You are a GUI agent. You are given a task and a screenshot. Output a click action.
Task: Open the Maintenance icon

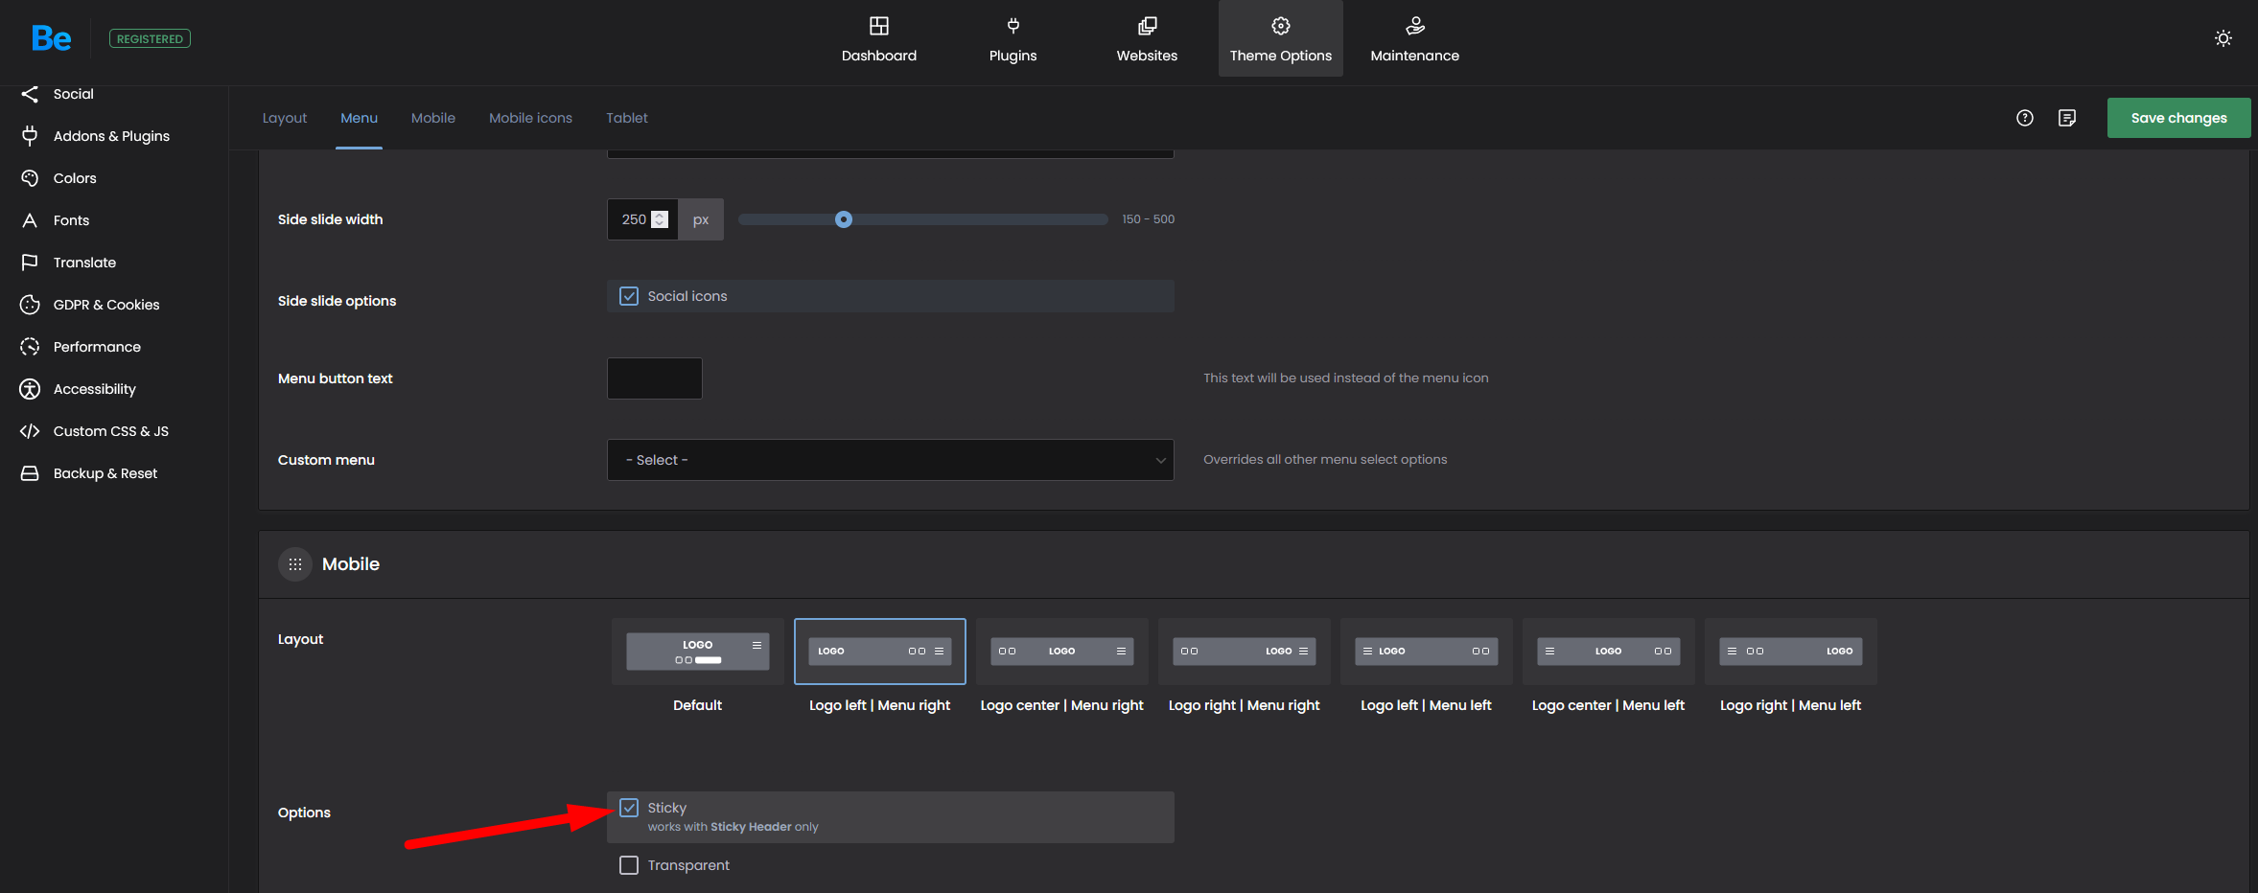point(1415,26)
